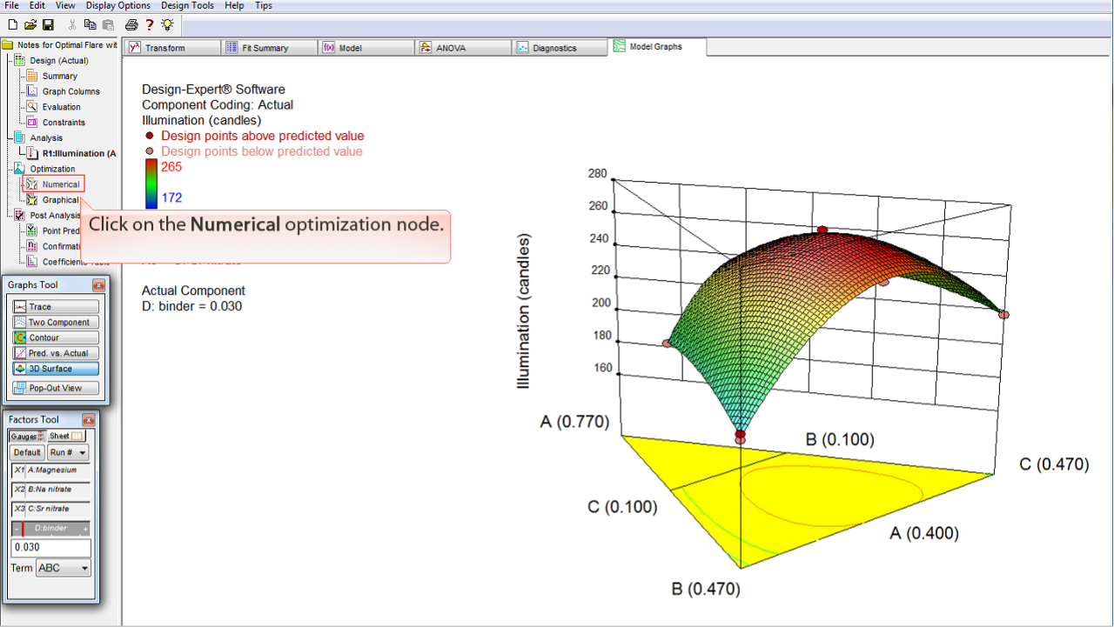Select the root folder icon of the notes tree
This screenshot has height=627, width=1114.
click(x=8, y=45)
